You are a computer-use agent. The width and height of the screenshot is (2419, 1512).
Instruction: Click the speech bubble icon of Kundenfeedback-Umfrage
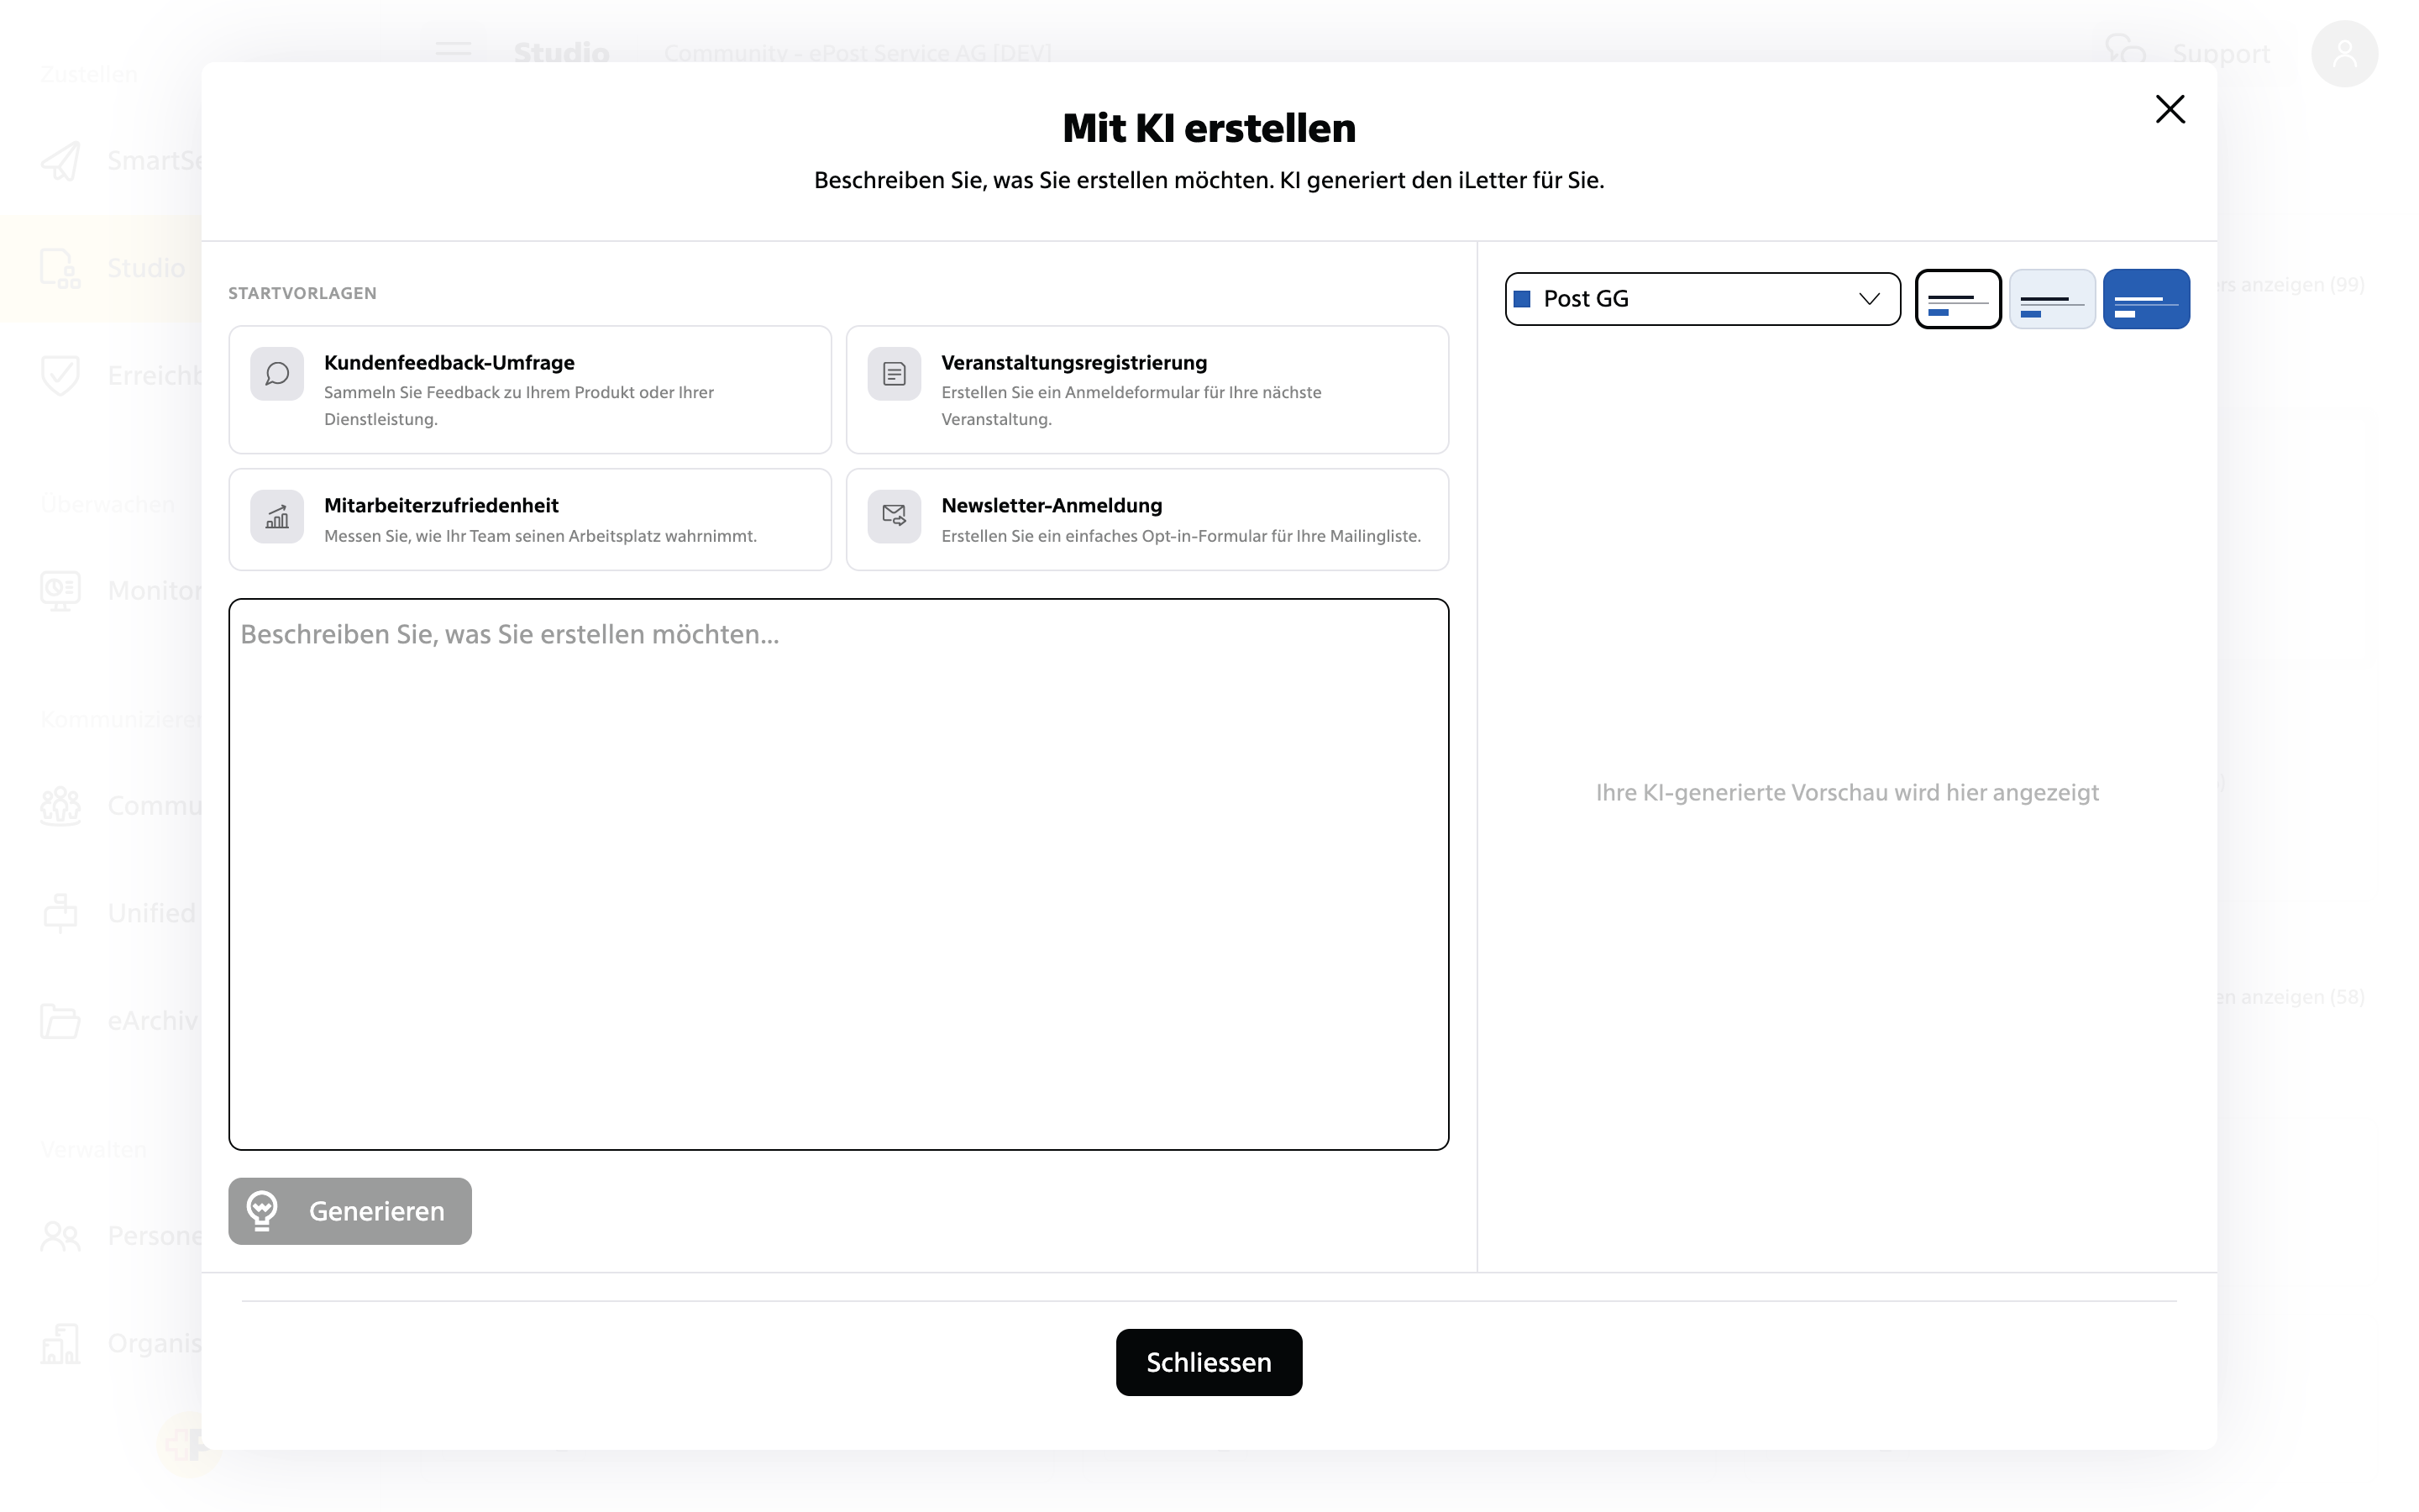coord(277,374)
